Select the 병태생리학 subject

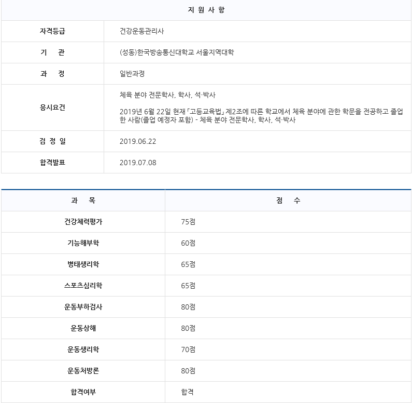(x=83, y=264)
